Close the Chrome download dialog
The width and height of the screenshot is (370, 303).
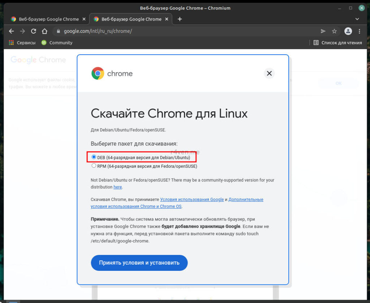[269, 73]
